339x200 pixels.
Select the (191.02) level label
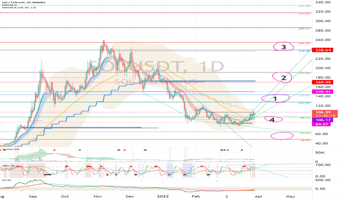point(304,73)
